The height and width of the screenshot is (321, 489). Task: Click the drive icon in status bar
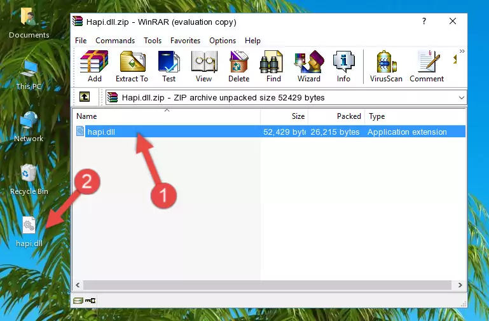coord(78,301)
